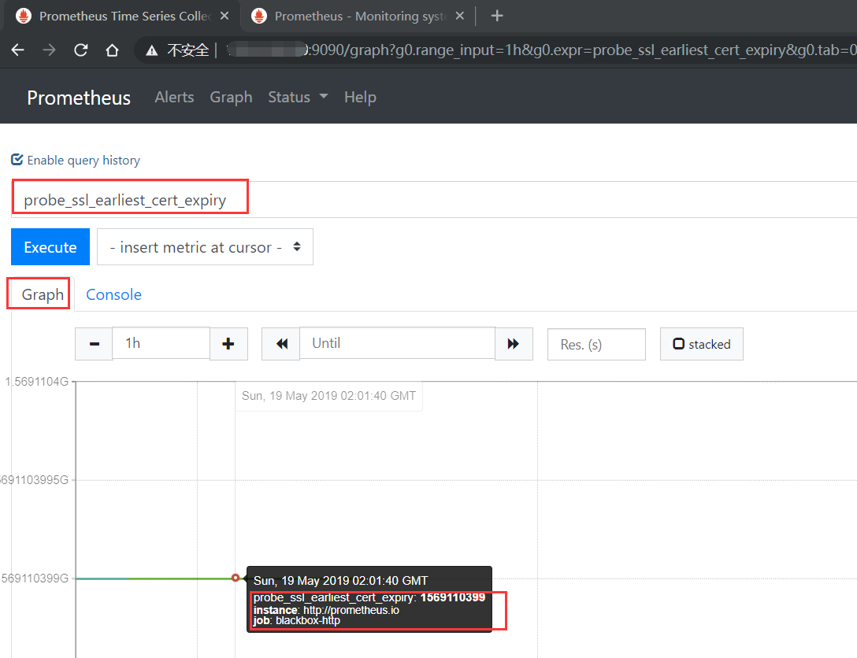Open the Help nav item
The image size is (857, 658).
360,97
